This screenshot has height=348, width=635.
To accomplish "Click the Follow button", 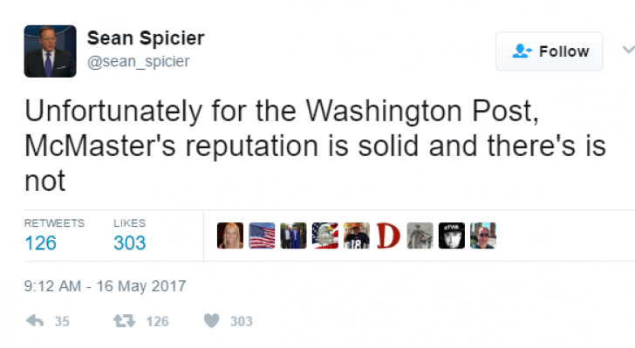I will (550, 51).
